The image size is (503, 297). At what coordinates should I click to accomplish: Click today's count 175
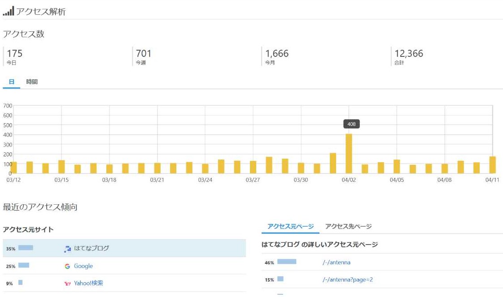(15, 53)
